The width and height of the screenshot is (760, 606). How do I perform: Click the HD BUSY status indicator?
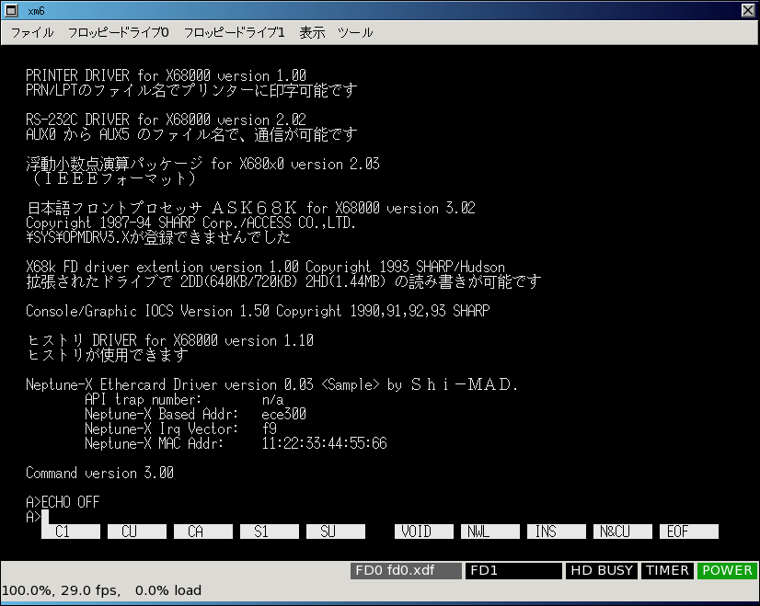pyautogui.click(x=602, y=571)
